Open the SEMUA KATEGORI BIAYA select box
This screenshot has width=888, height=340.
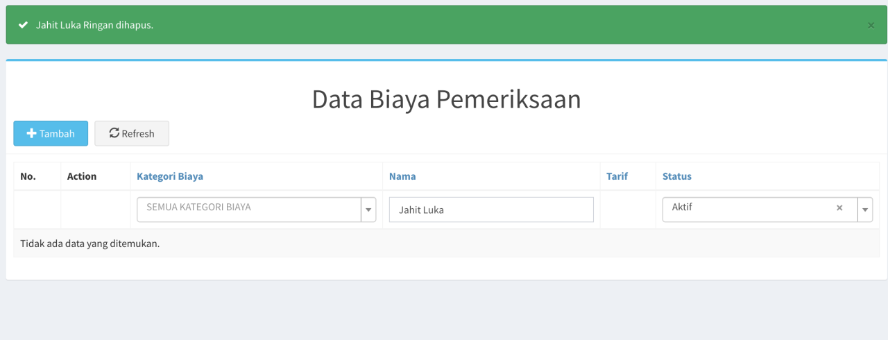pyautogui.click(x=249, y=209)
